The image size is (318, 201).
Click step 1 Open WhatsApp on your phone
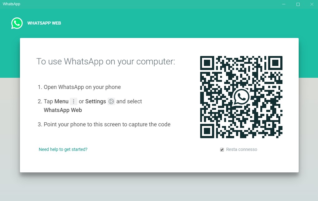point(79,87)
